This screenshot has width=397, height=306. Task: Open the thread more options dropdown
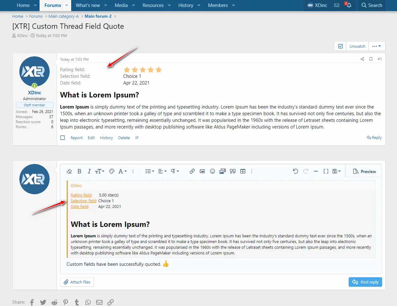click(377, 46)
